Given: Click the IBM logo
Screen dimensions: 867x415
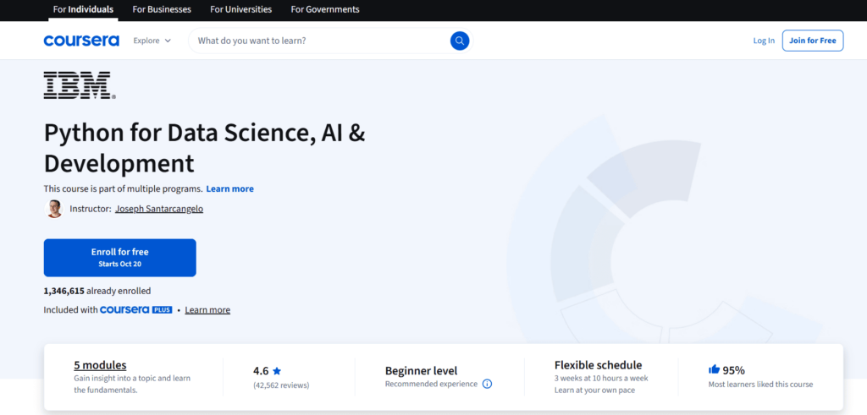Looking at the screenshot, I should 79,86.
